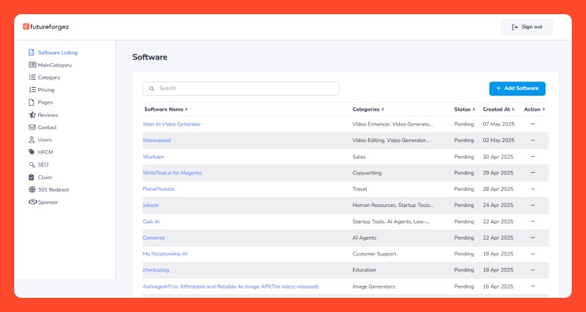
Task: Click the MainCategory sidebar icon
Action: click(x=32, y=65)
